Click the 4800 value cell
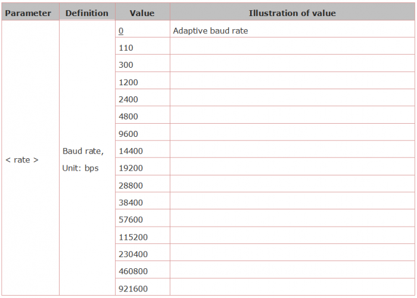 tap(128, 117)
